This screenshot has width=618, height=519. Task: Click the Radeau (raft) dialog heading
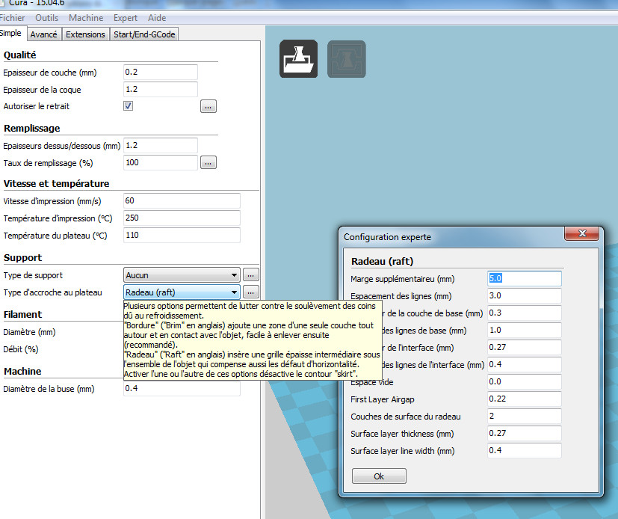382,262
